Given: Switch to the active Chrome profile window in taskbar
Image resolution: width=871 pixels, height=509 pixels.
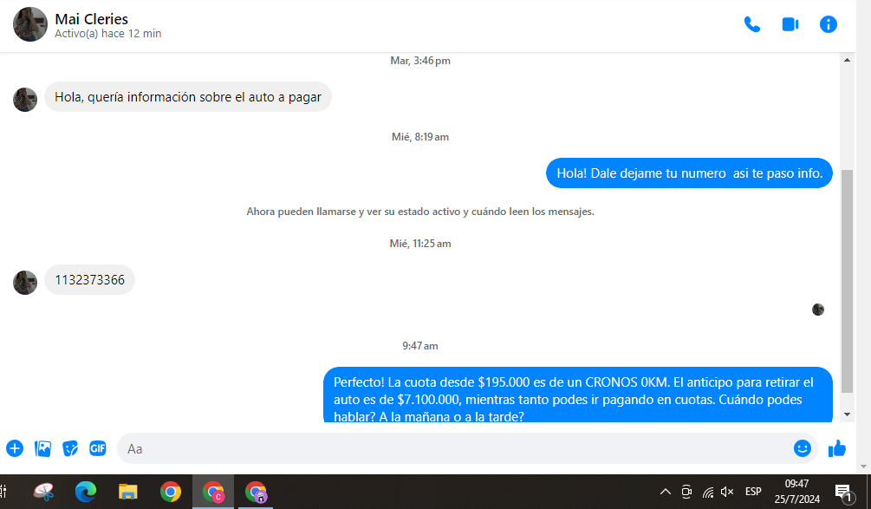Looking at the screenshot, I should pos(213,492).
